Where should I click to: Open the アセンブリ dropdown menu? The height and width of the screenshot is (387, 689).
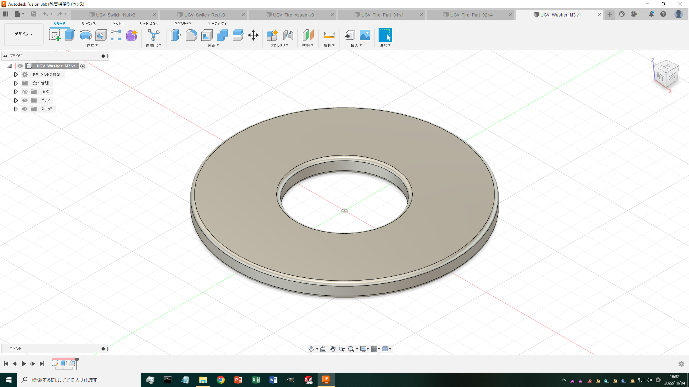click(x=279, y=46)
